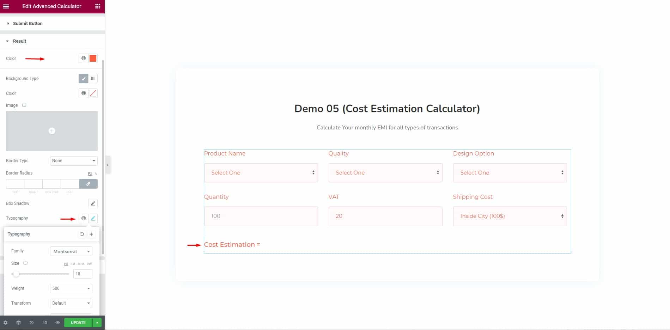
Task: Switch to Responsive Mode via devices icon
Action: 44,322
